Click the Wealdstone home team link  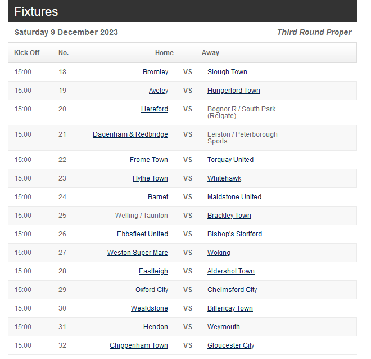pos(150,308)
